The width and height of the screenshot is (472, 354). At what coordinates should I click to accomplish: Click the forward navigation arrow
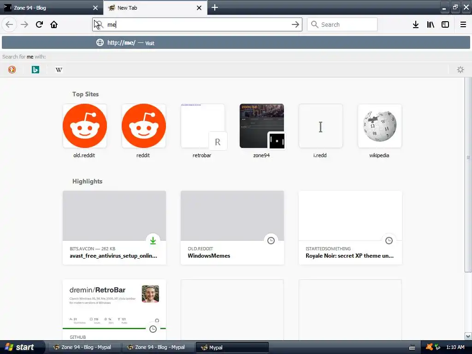pos(24,24)
